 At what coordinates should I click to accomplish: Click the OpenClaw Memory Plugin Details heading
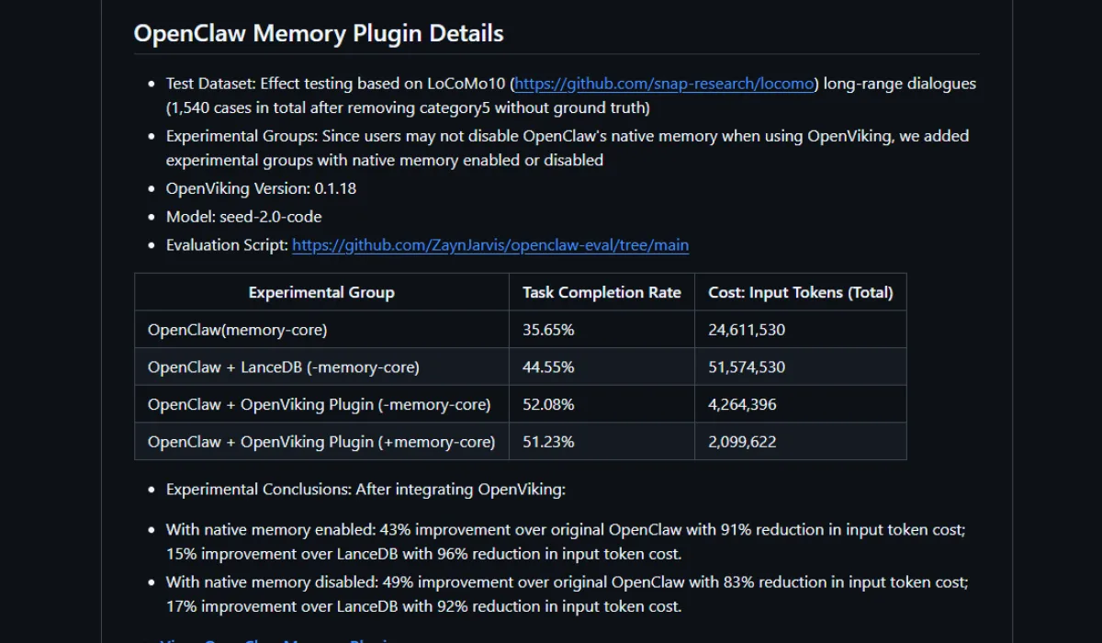pyautogui.click(x=319, y=34)
